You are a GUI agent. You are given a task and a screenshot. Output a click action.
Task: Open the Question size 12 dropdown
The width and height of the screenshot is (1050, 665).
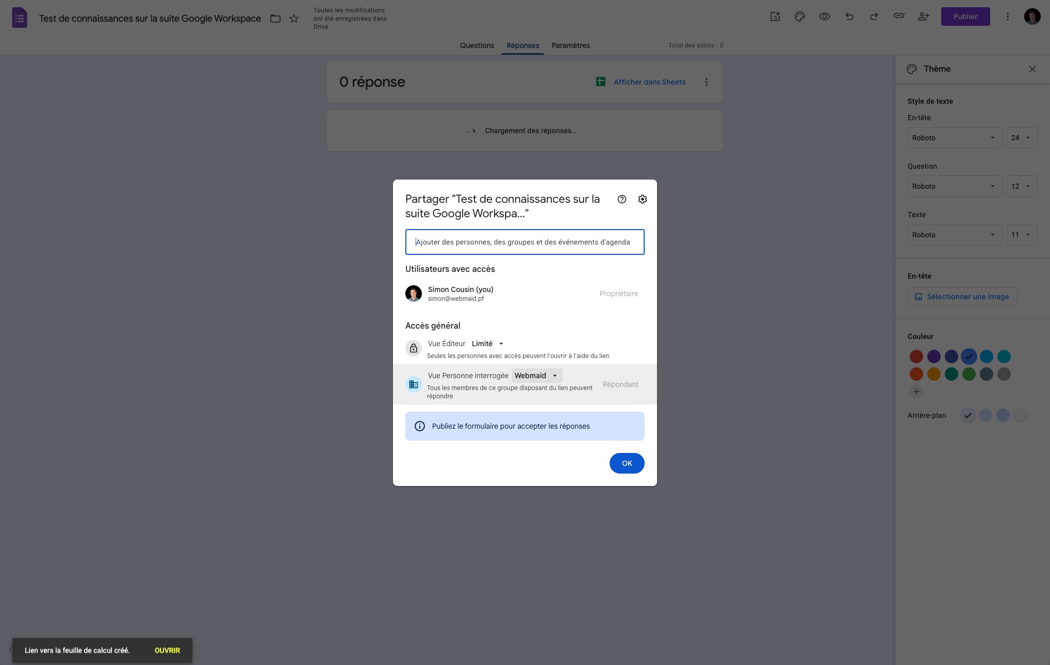coord(1022,186)
